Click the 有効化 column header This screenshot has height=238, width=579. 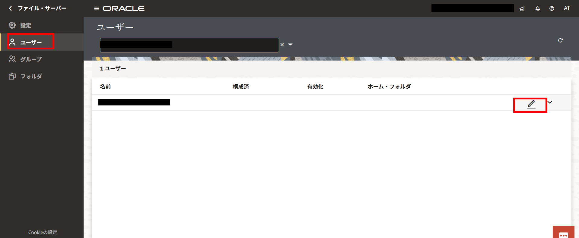(315, 87)
